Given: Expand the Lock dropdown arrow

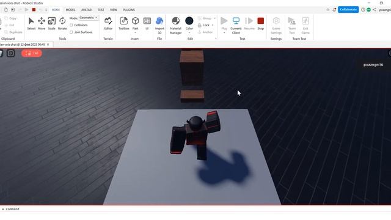Looking at the screenshot, I should coord(213,25).
